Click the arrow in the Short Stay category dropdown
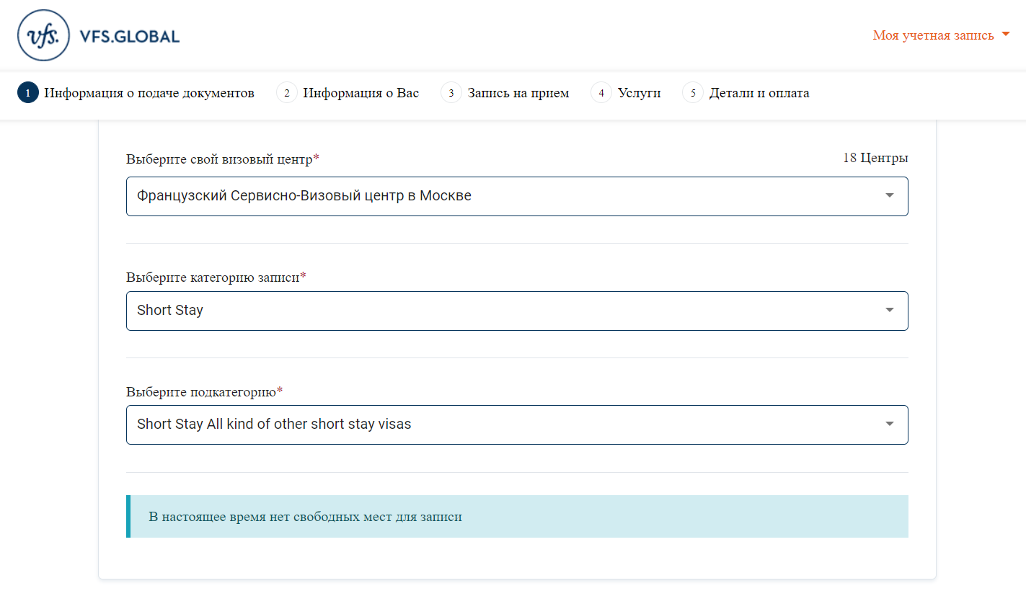The image size is (1026, 591). [889, 311]
